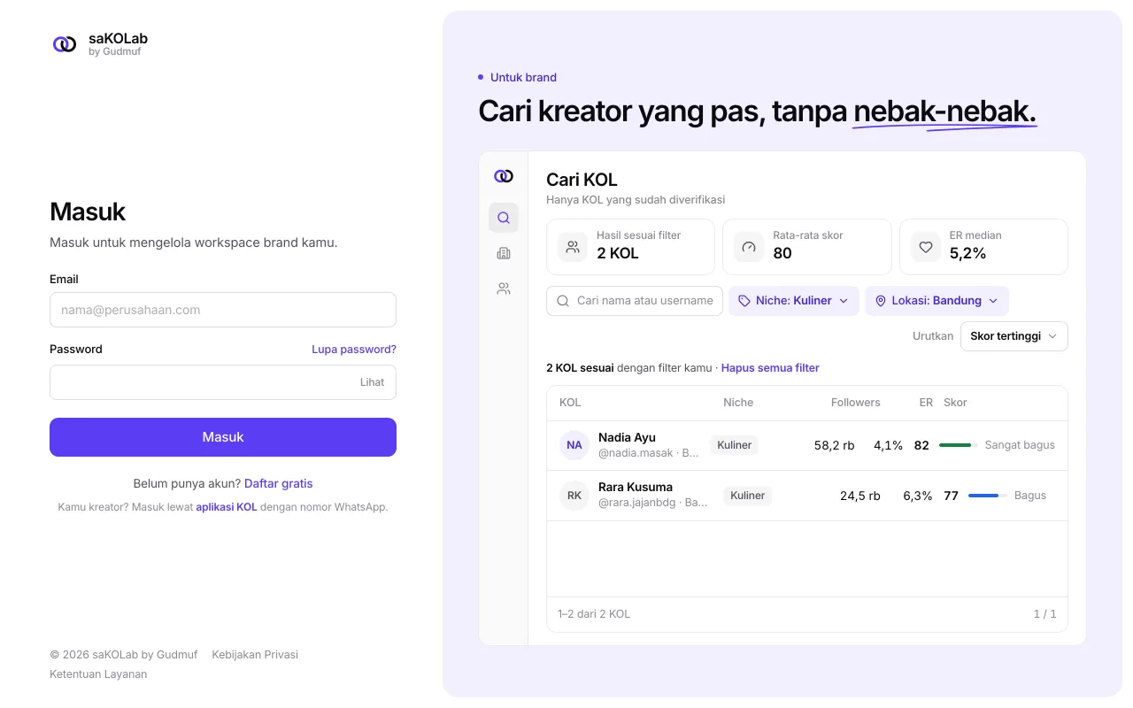1133x708 pixels.
Task: Open the aplikasi KOL link
Action: coord(227,507)
